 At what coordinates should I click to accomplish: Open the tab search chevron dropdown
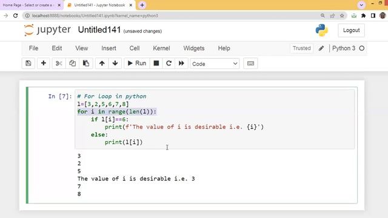pos(361,5)
